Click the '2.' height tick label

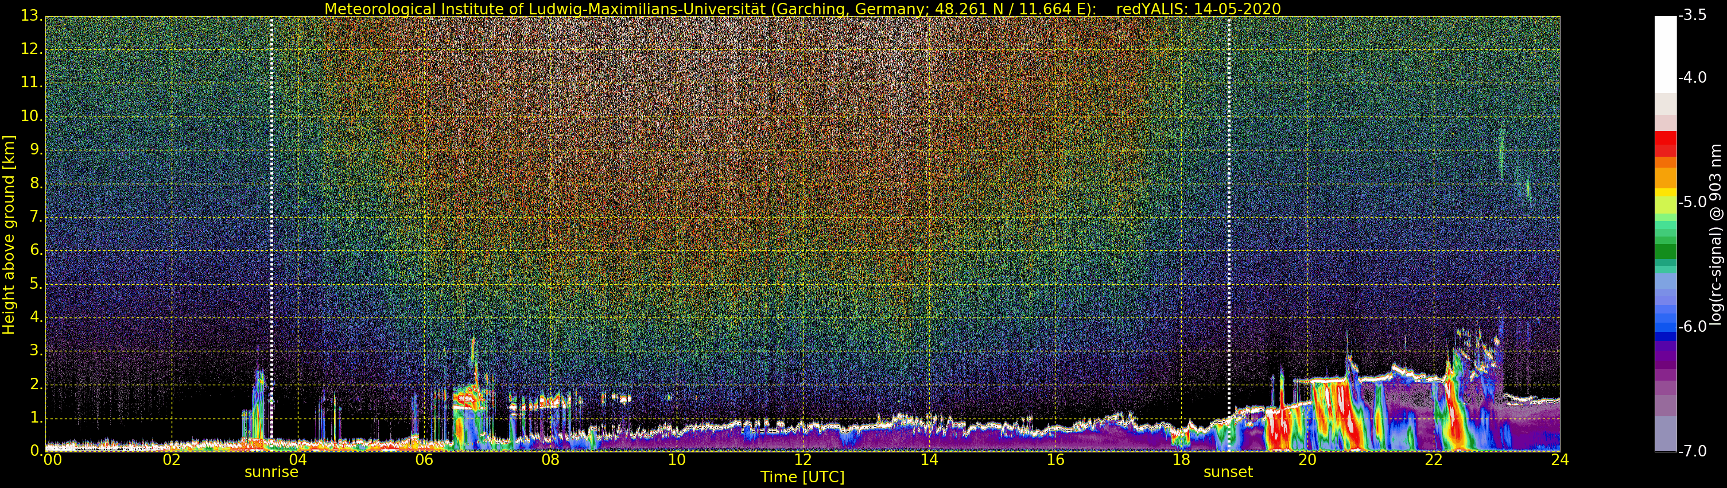(36, 384)
